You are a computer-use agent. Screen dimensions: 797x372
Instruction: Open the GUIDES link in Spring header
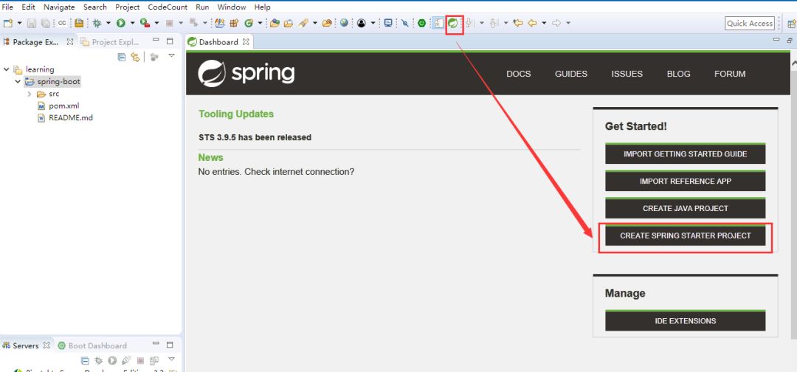click(570, 74)
